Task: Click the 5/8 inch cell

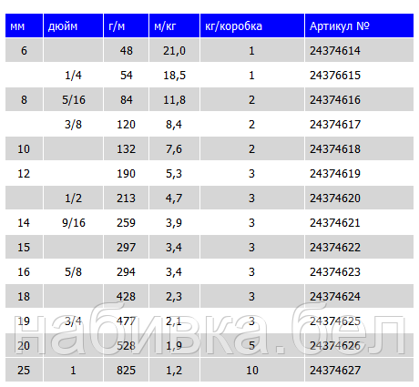Action: coord(74,272)
